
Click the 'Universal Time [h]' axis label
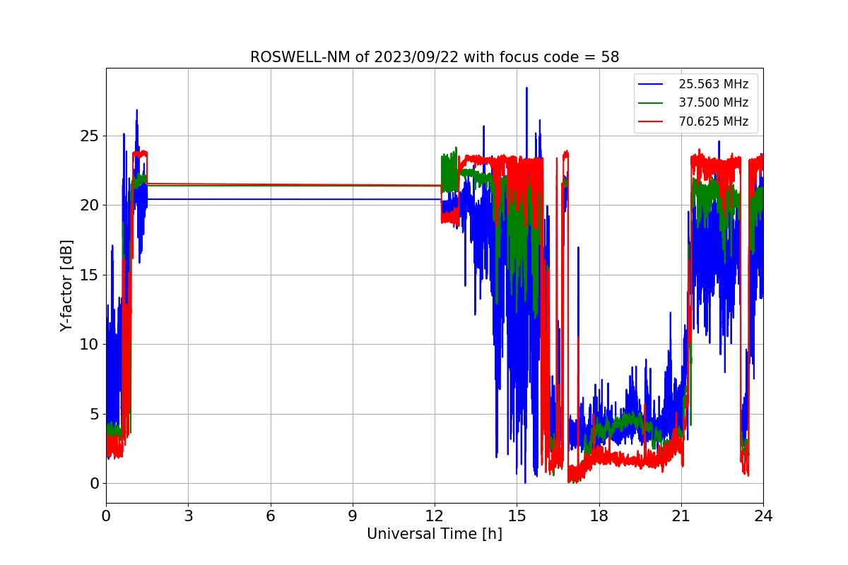[x=435, y=535]
